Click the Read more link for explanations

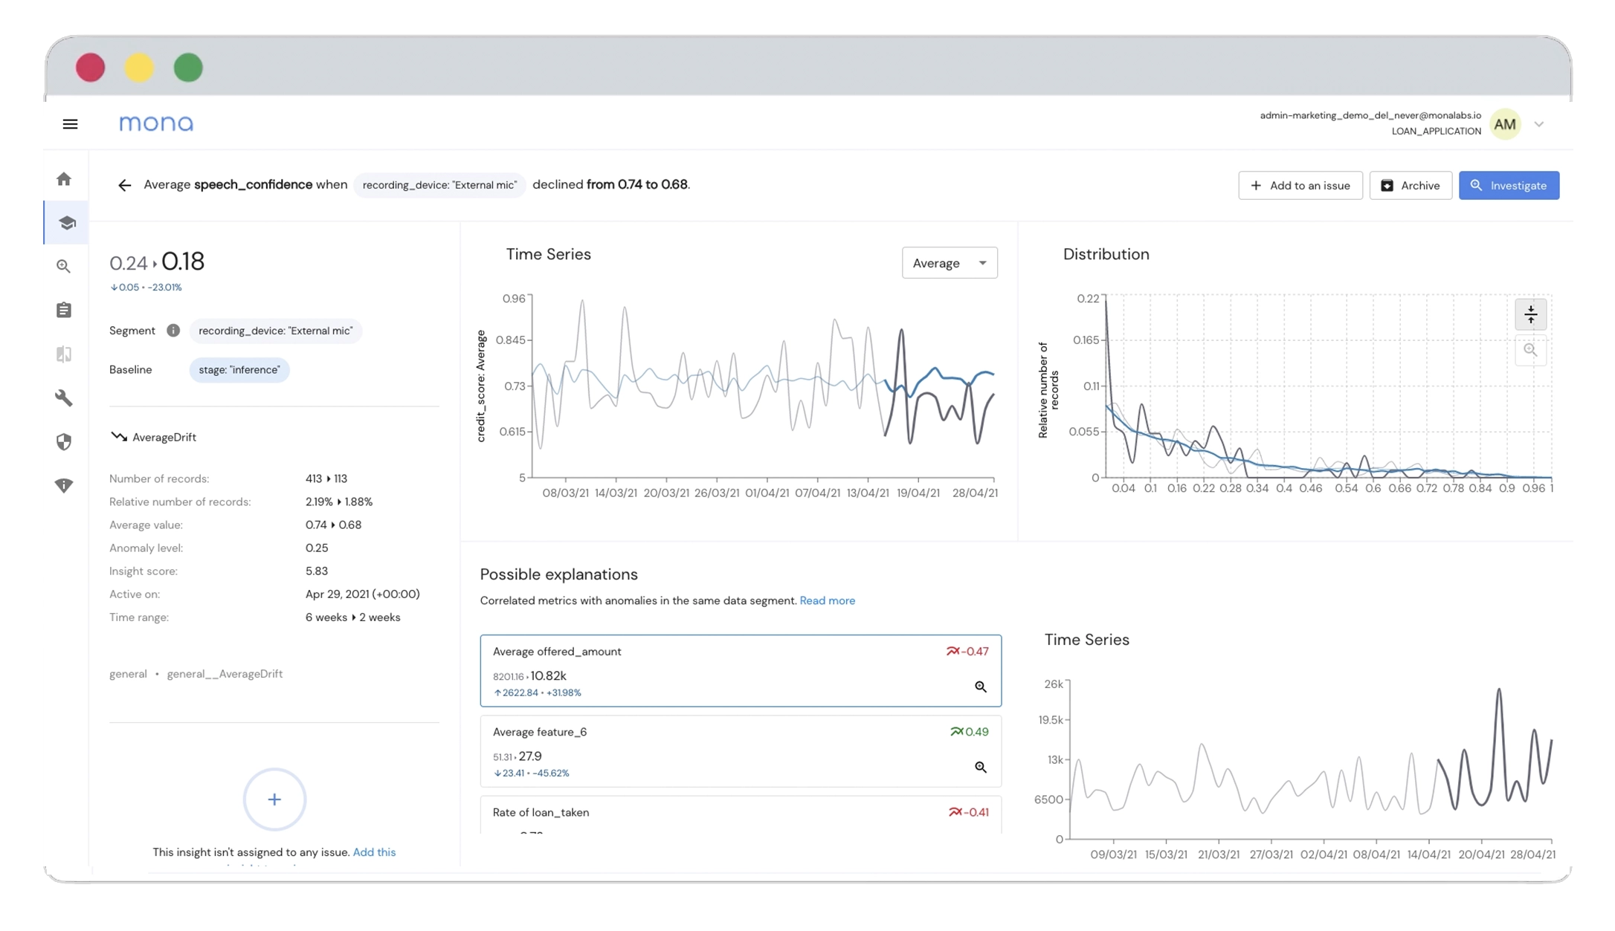pos(826,600)
